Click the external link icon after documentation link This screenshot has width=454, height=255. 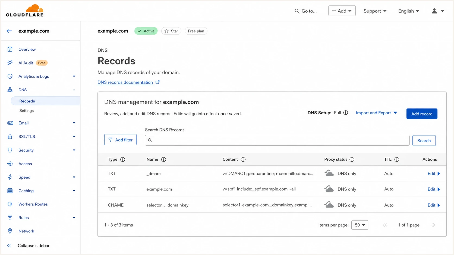point(157,82)
